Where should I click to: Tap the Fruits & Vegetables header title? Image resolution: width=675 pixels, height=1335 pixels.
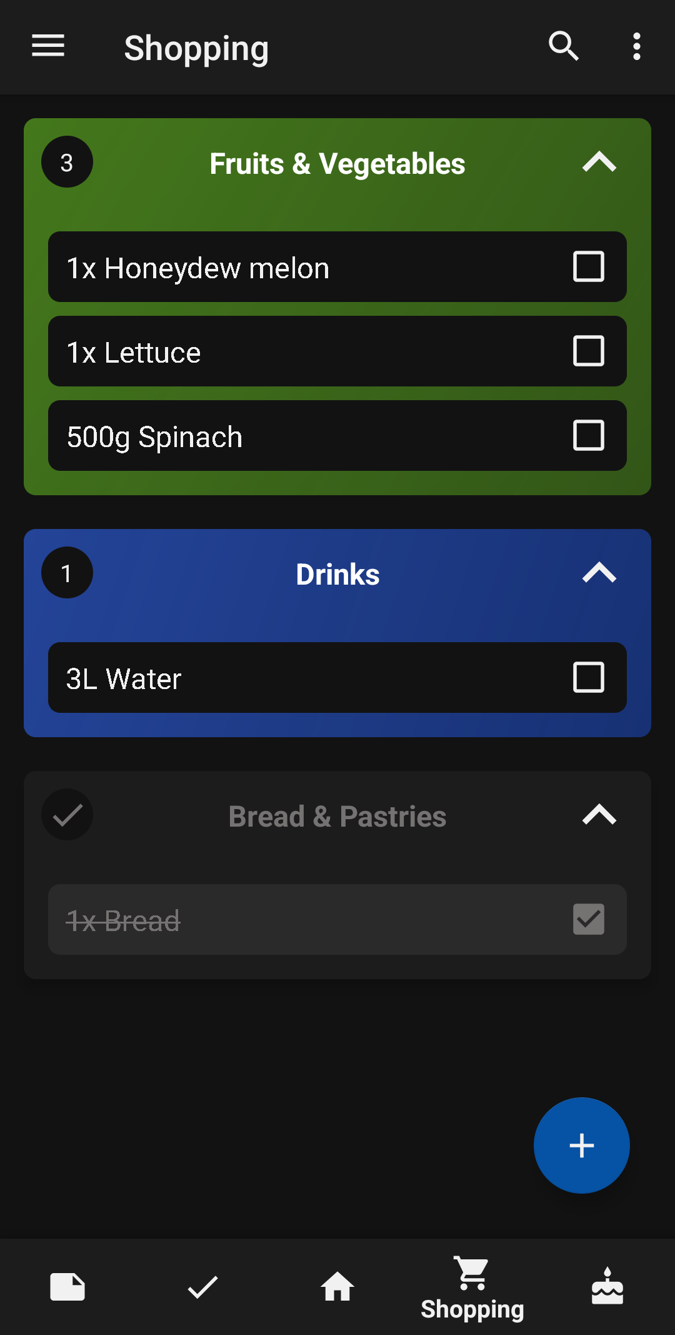click(x=337, y=164)
